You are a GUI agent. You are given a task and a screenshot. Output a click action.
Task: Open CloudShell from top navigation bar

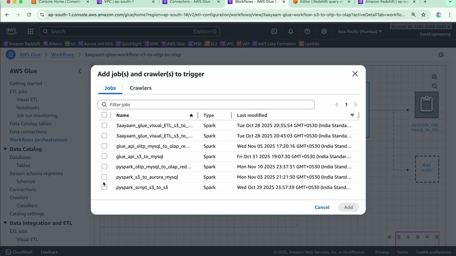274,31
